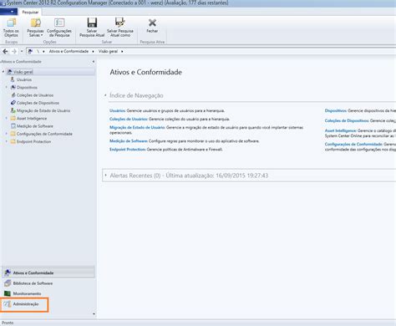Click the Coleções de Dispositivos link
The width and height of the screenshot is (396, 326).
tap(347, 120)
